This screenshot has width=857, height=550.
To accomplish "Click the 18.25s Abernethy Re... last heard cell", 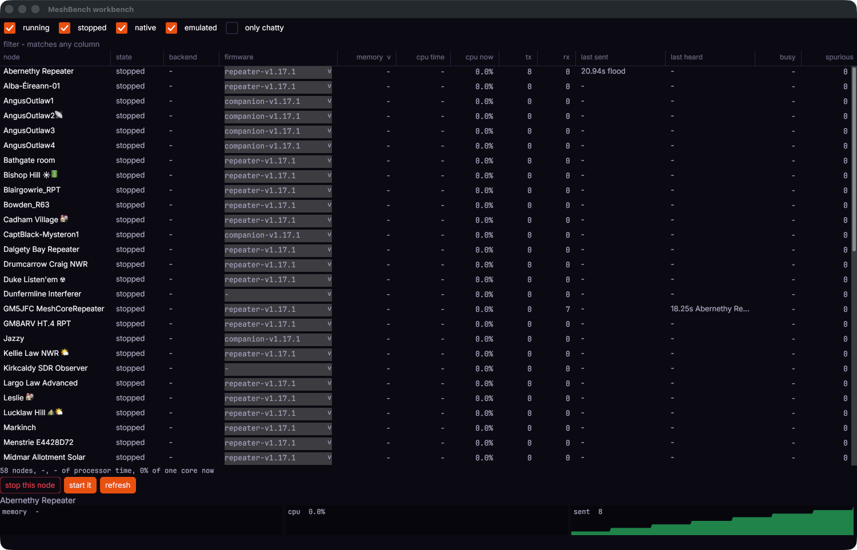I will click(710, 309).
